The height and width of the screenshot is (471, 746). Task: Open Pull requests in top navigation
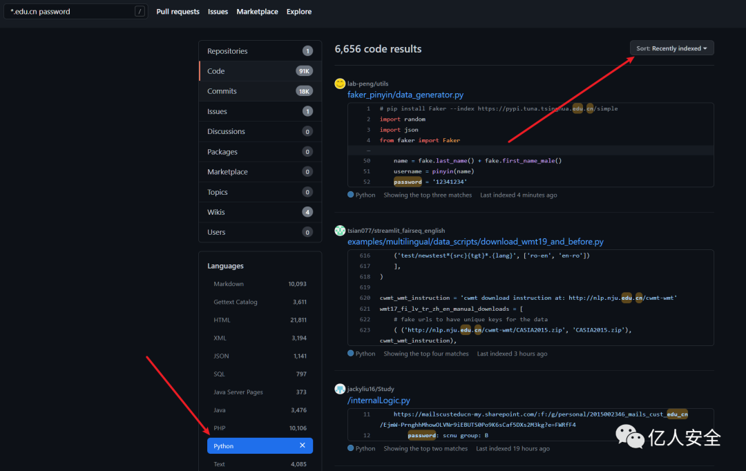pos(178,12)
